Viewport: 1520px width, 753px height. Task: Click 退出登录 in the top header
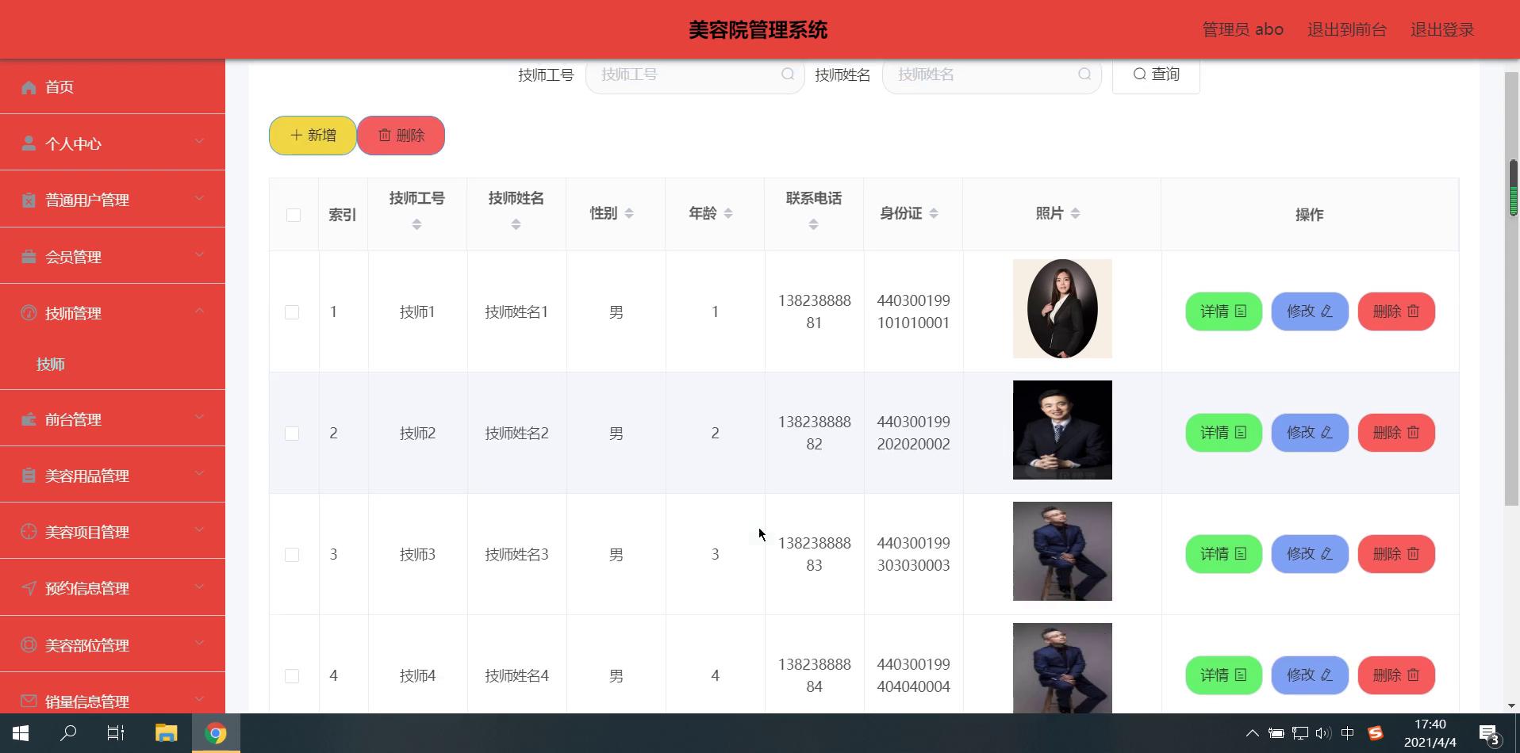click(x=1441, y=30)
